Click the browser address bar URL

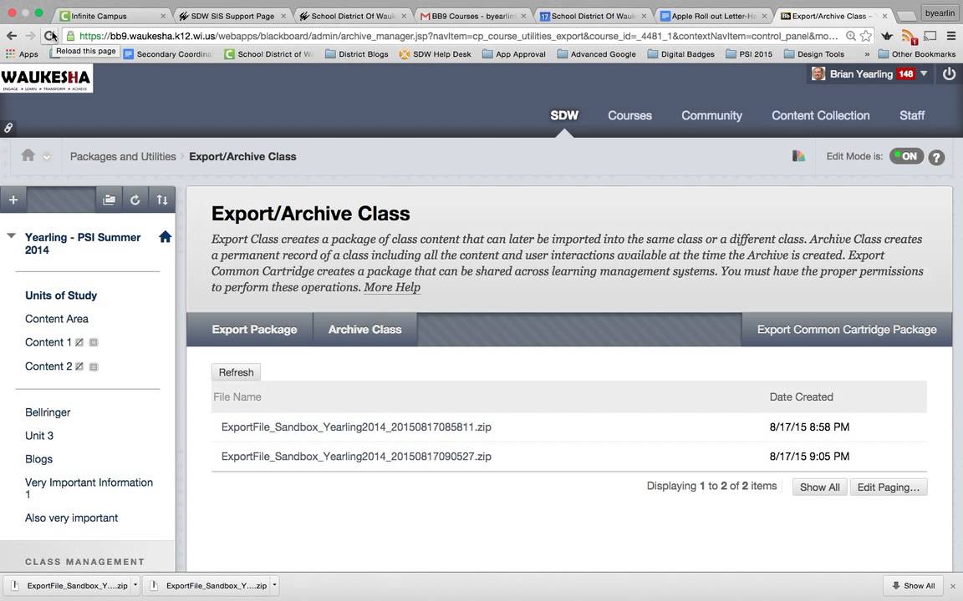tap(458, 36)
